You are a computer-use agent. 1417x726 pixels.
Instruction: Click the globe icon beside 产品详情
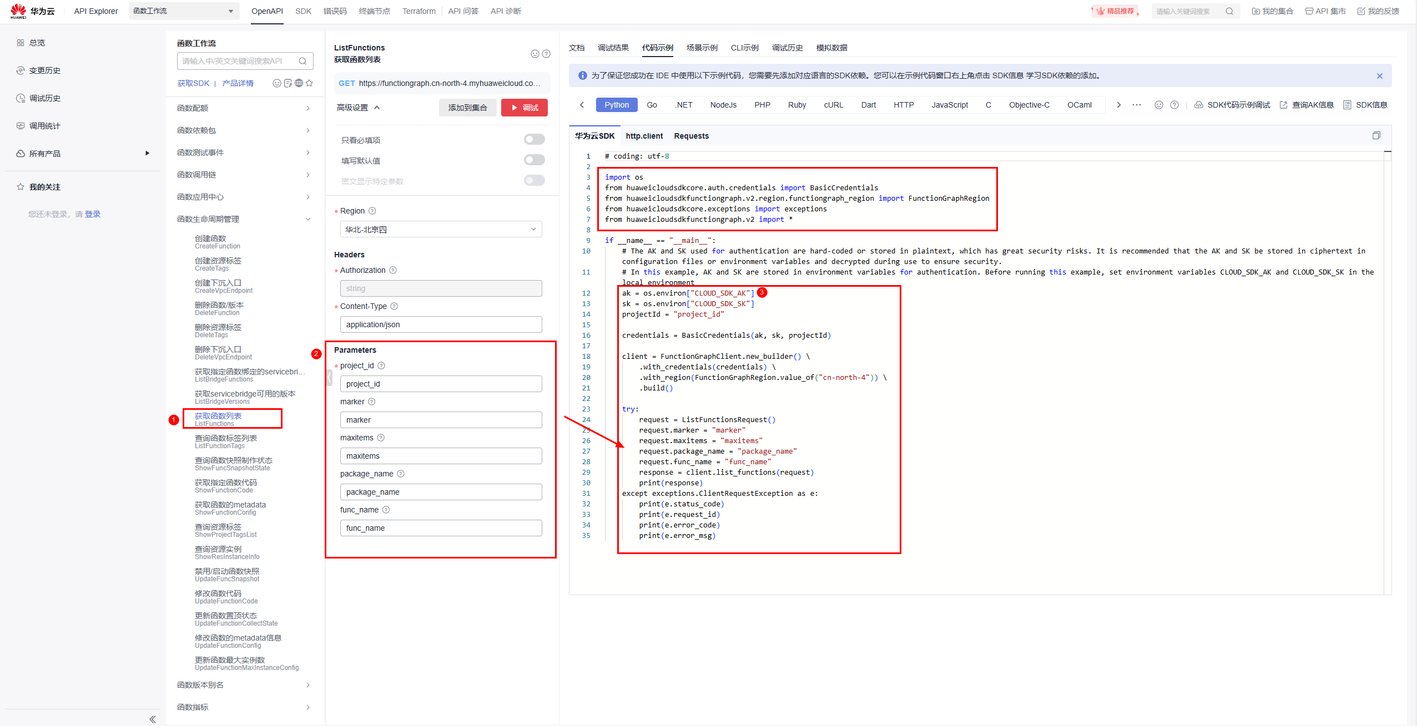(x=299, y=83)
